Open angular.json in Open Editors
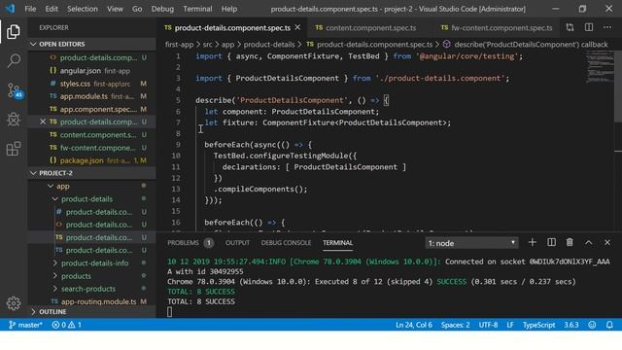This screenshot has height=350, width=622. (x=91, y=71)
